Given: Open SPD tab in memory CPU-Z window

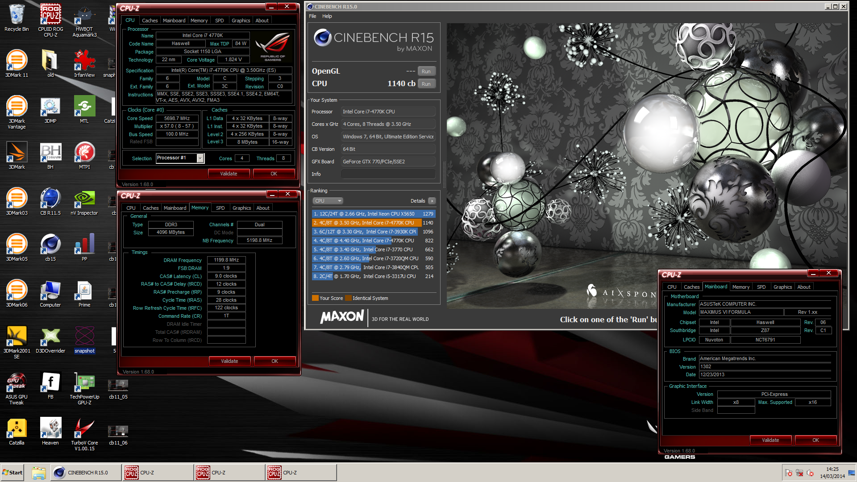Looking at the screenshot, I should pyautogui.click(x=220, y=208).
